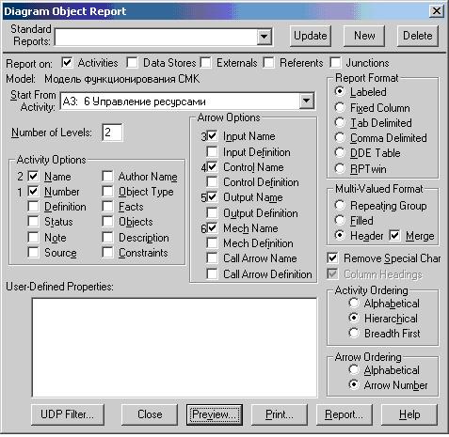Select the Labeled report format

(x=340, y=91)
